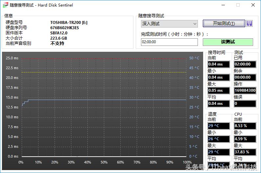Screen dimensions: 261x173
Task: Click the 硬盘型号 label
Action: click(x=14, y=22)
